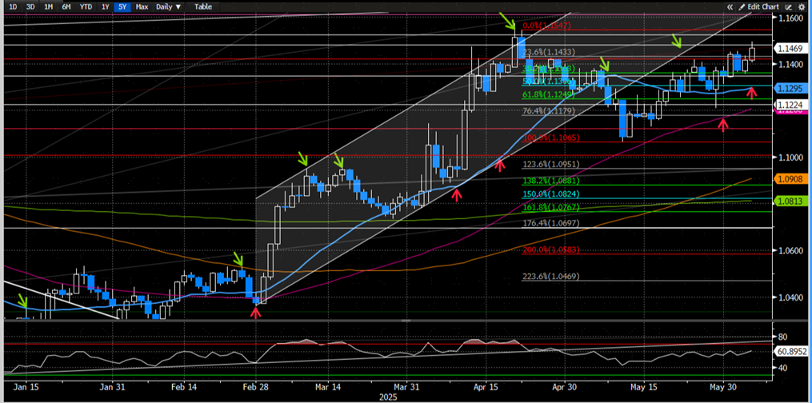Click the blue 1.1295 moving average tag
The image size is (812, 403).
[790, 89]
